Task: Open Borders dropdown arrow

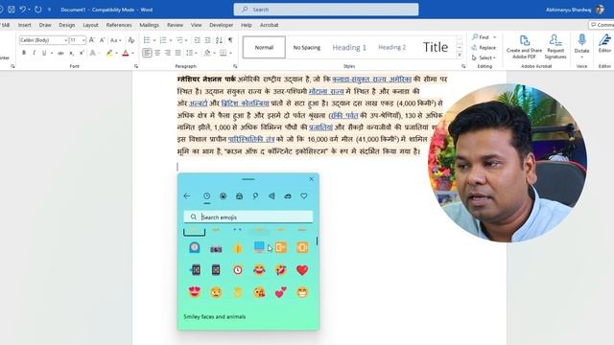Action: point(230,53)
